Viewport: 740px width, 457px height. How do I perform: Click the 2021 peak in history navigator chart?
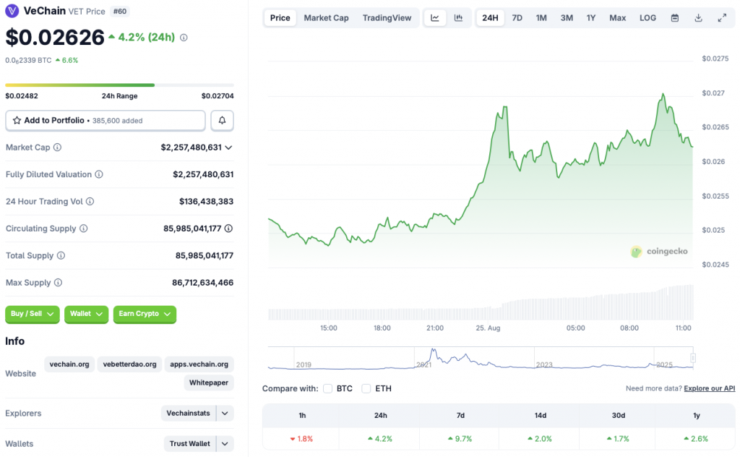tap(433, 351)
